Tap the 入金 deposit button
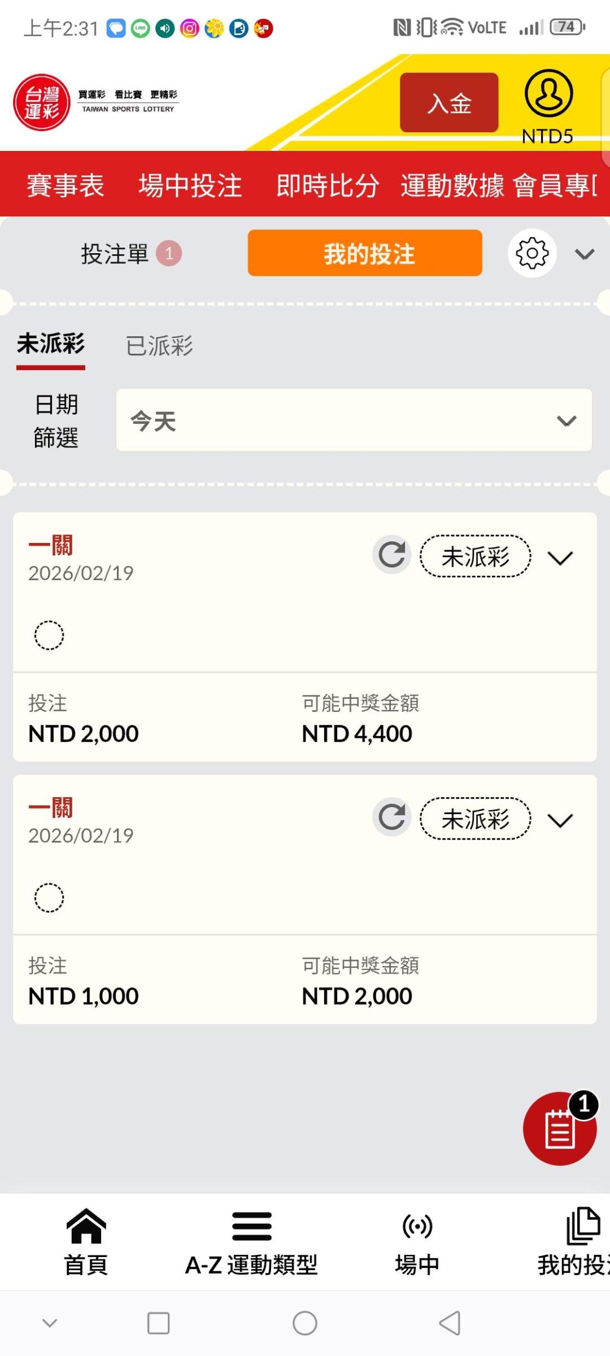The height and width of the screenshot is (1356, 610). tap(449, 103)
